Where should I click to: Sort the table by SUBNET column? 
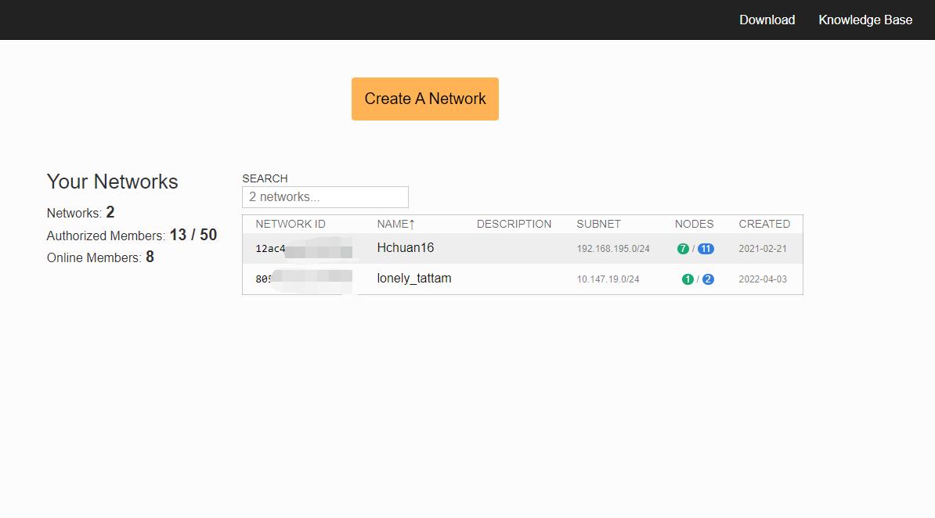597,224
